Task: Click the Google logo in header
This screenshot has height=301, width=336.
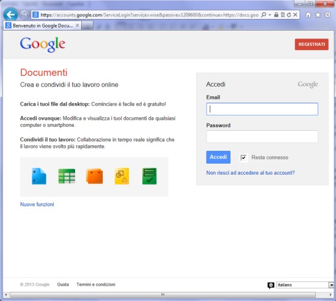Action: pyautogui.click(x=43, y=45)
